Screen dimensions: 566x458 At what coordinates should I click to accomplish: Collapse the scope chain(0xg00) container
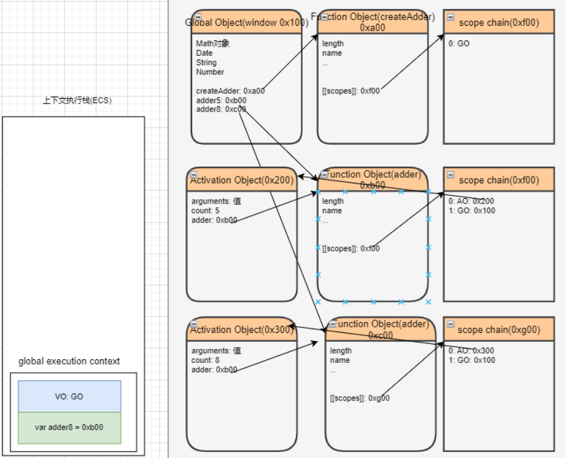pyautogui.click(x=450, y=324)
